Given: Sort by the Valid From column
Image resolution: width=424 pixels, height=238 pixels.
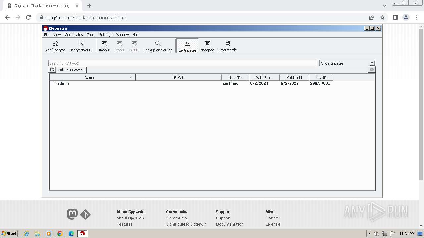Looking at the screenshot, I should pyautogui.click(x=264, y=78).
